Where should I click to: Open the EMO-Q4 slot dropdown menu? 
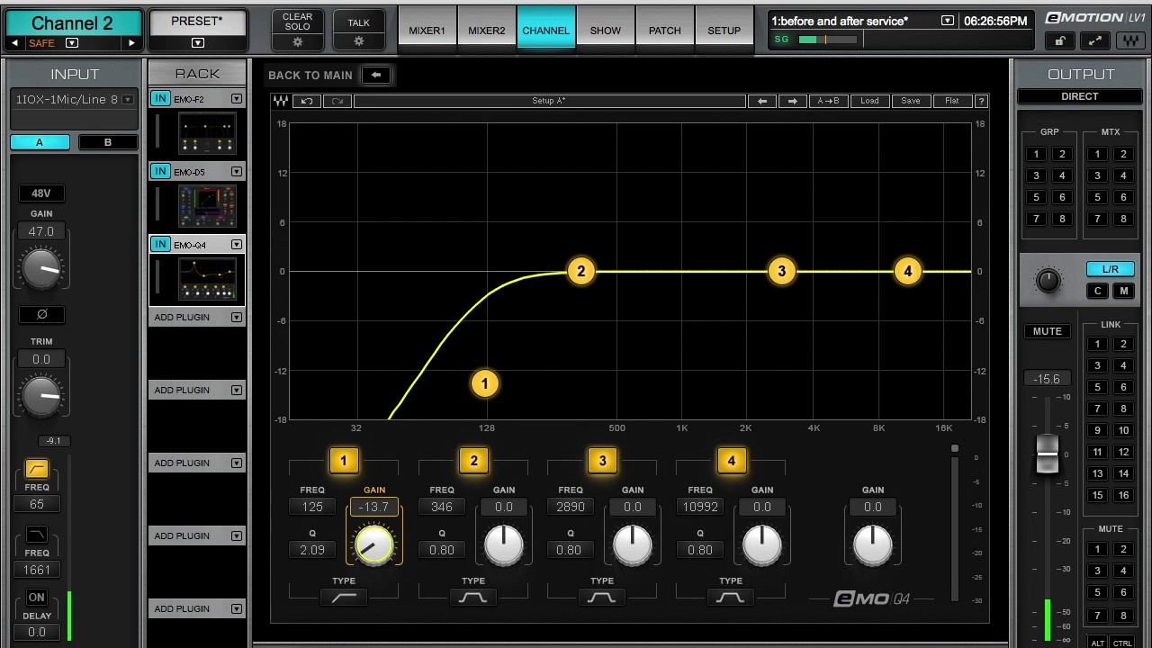point(237,244)
